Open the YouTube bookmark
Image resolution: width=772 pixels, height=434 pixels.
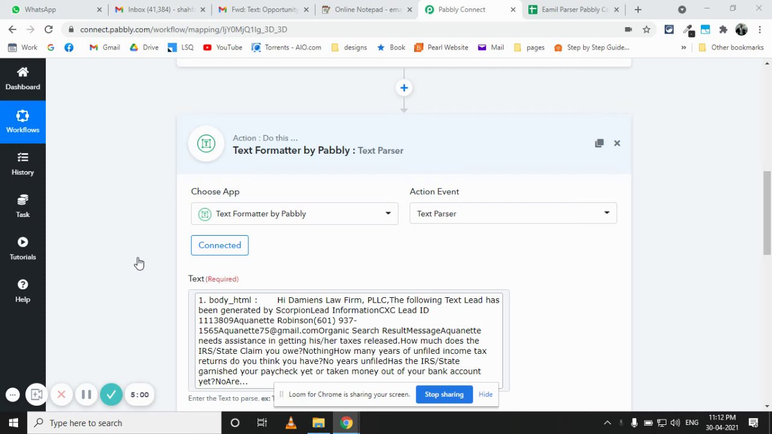(x=223, y=48)
